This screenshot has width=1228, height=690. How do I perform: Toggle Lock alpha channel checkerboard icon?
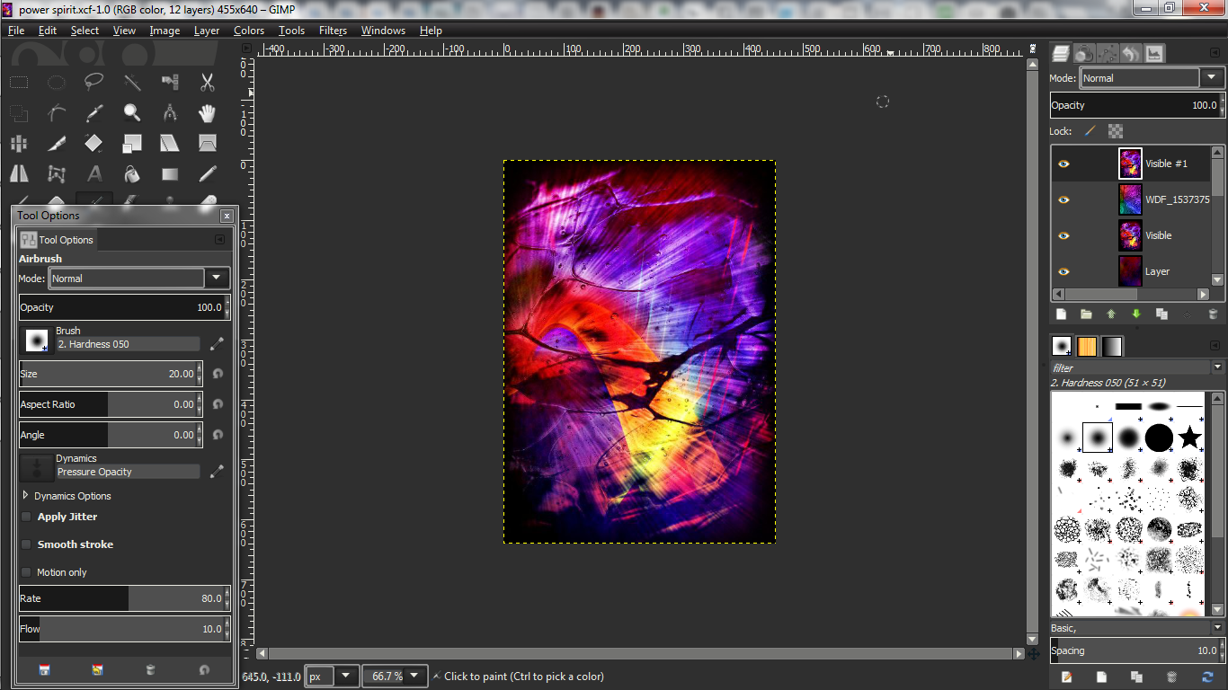pyautogui.click(x=1116, y=131)
